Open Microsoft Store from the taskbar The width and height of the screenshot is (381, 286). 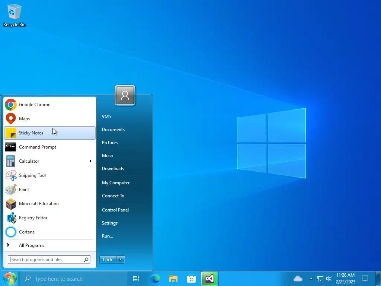(x=192, y=279)
